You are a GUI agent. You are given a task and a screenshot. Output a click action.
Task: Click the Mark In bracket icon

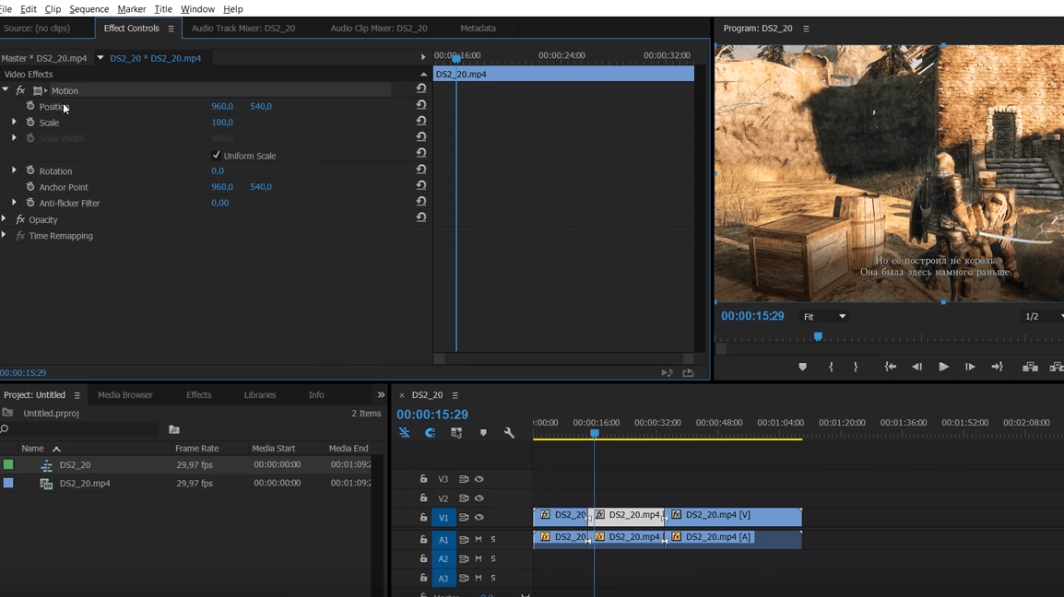(x=831, y=367)
